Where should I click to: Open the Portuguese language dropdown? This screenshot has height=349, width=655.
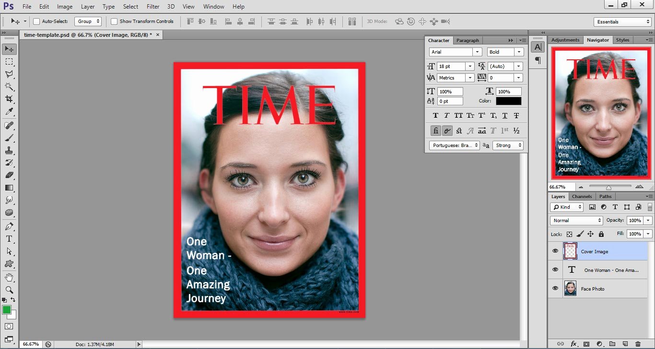coord(454,145)
